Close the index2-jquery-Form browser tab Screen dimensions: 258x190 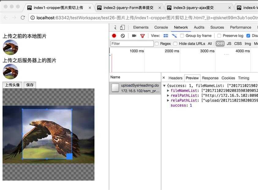coord(160,8)
